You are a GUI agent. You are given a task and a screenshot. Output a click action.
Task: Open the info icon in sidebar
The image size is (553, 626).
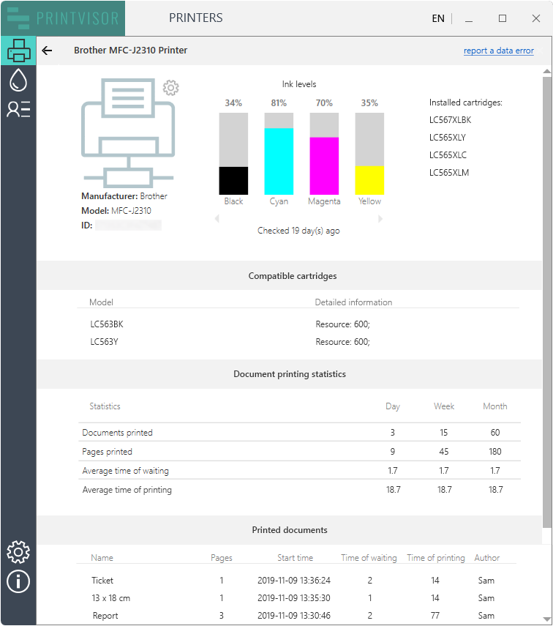point(18,581)
